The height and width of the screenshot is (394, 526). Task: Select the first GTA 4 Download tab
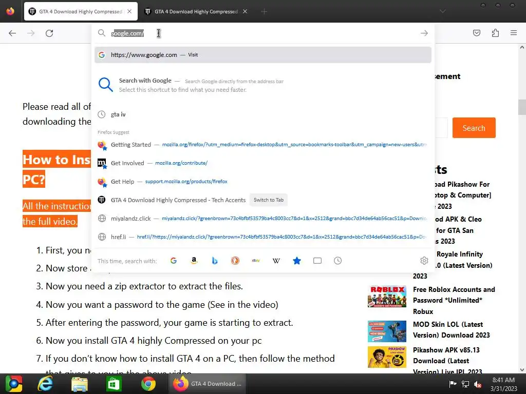point(81,11)
